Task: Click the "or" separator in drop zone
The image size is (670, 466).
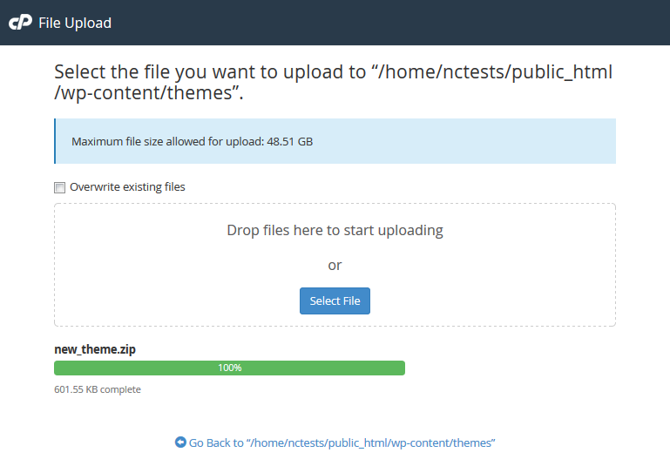Action: 335,265
